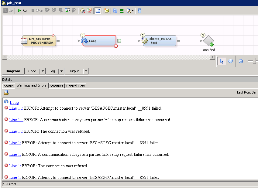Open the Loop link in errors

tap(14, 102)
